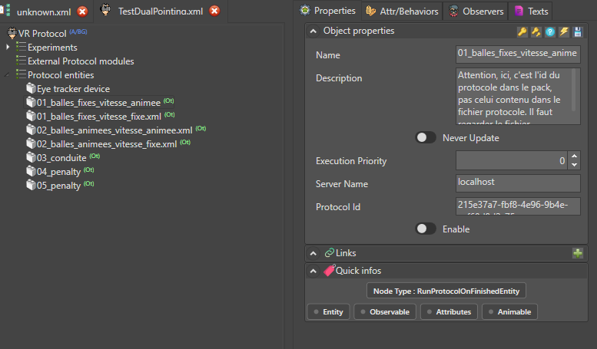Click the pink tag icon beside Quick infos
The width and height of the screenshot is (597, 349).
[x=330, y=270]
